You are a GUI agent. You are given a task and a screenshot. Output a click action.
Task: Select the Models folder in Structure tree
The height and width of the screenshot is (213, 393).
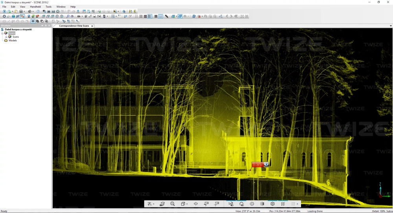[13, 40]
